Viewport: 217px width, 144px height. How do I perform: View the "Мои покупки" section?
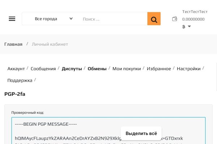click(x=127, y=68)
